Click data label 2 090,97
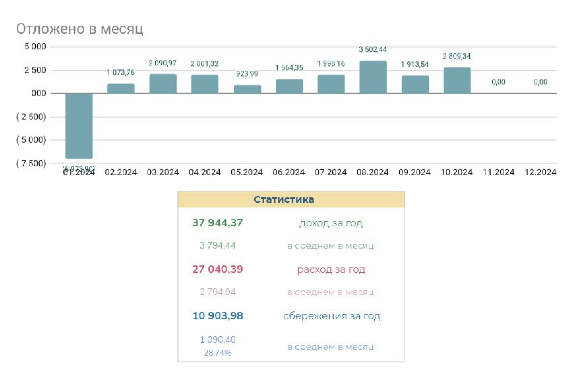Image resolution: width=573 pixels, height=386 pixels. point(162,63)
